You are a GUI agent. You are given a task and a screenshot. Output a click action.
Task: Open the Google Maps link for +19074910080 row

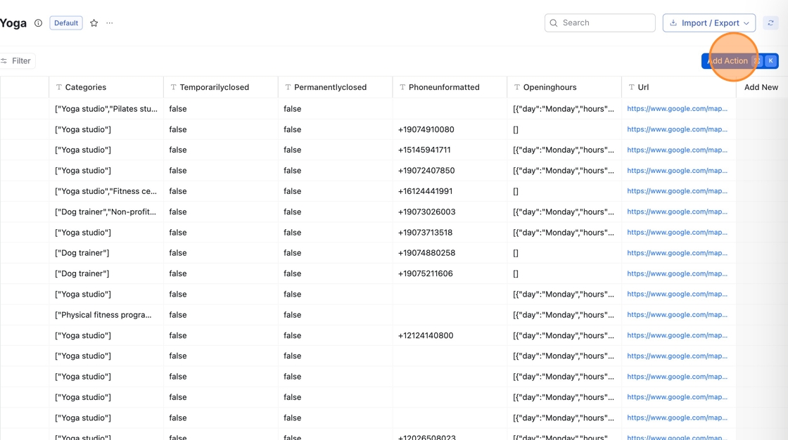coord(677,129)
